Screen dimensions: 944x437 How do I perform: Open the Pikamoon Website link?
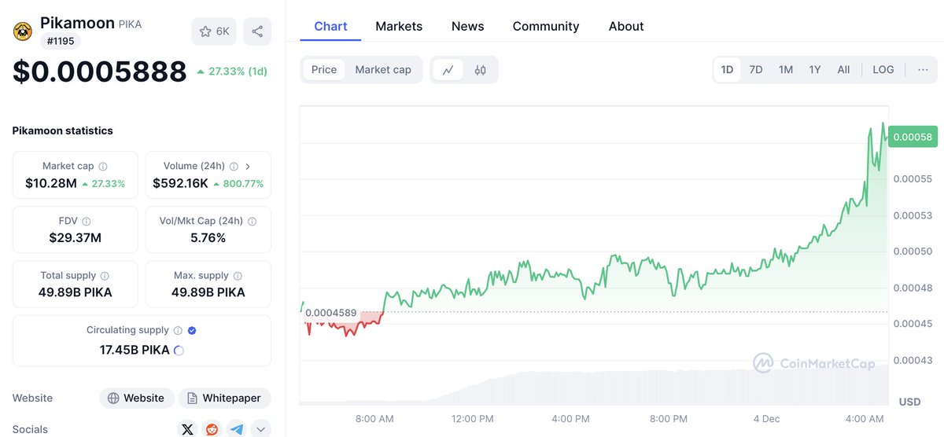135,398
